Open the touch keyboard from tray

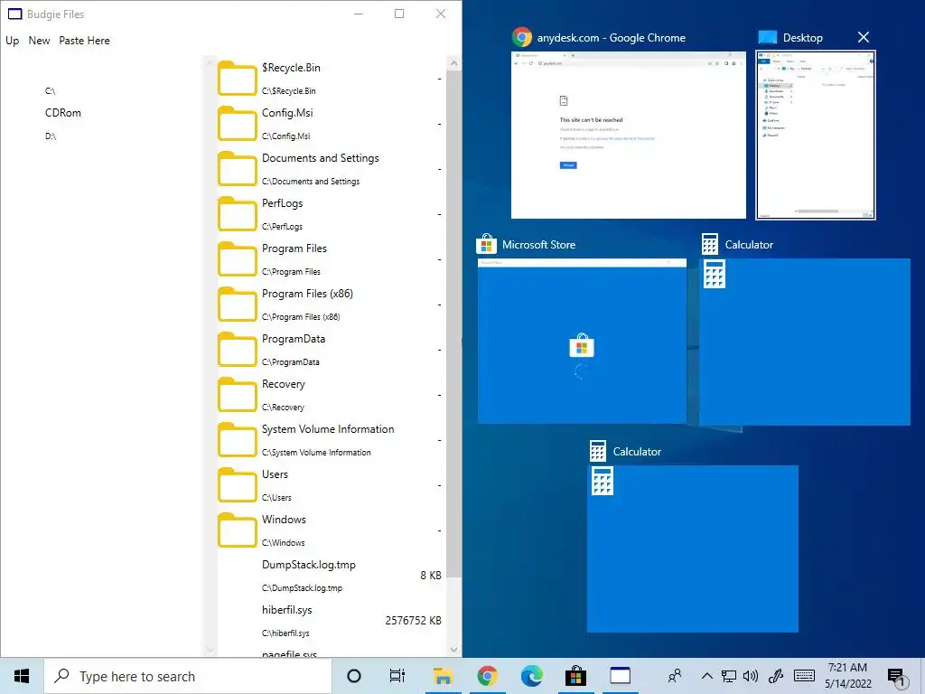click(x=804, y=676)
